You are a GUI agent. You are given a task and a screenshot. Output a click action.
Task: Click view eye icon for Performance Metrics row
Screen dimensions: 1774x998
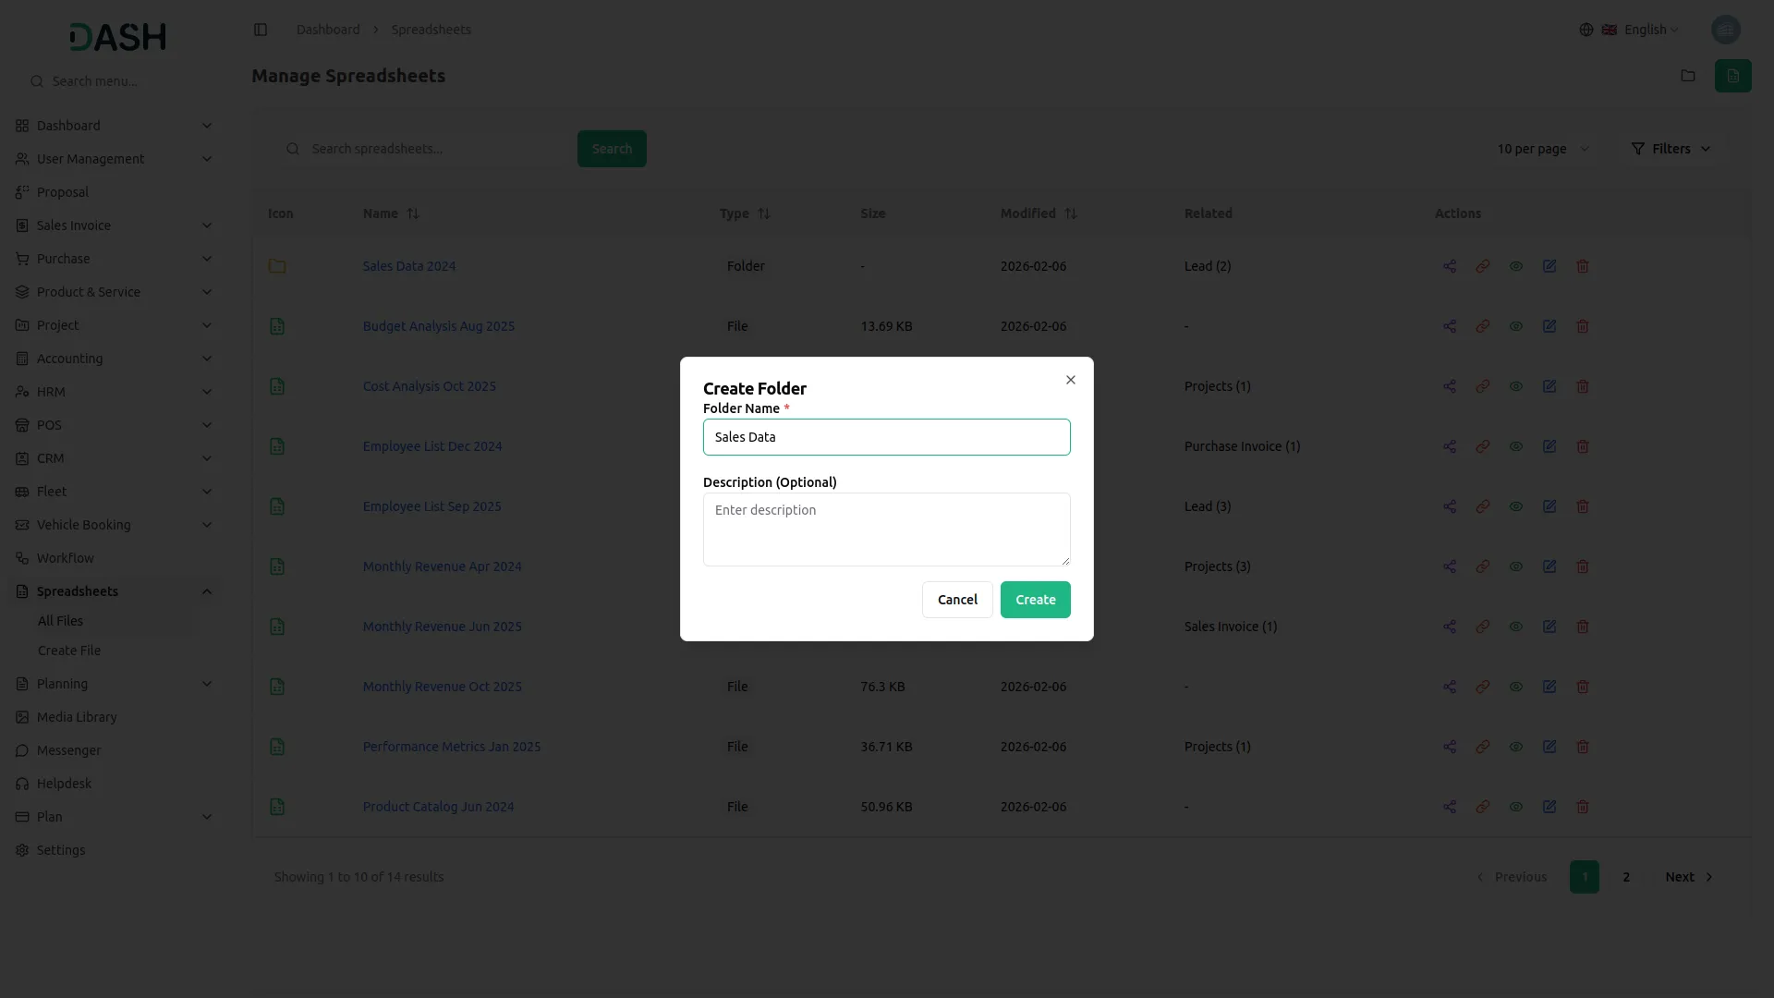1516,747
